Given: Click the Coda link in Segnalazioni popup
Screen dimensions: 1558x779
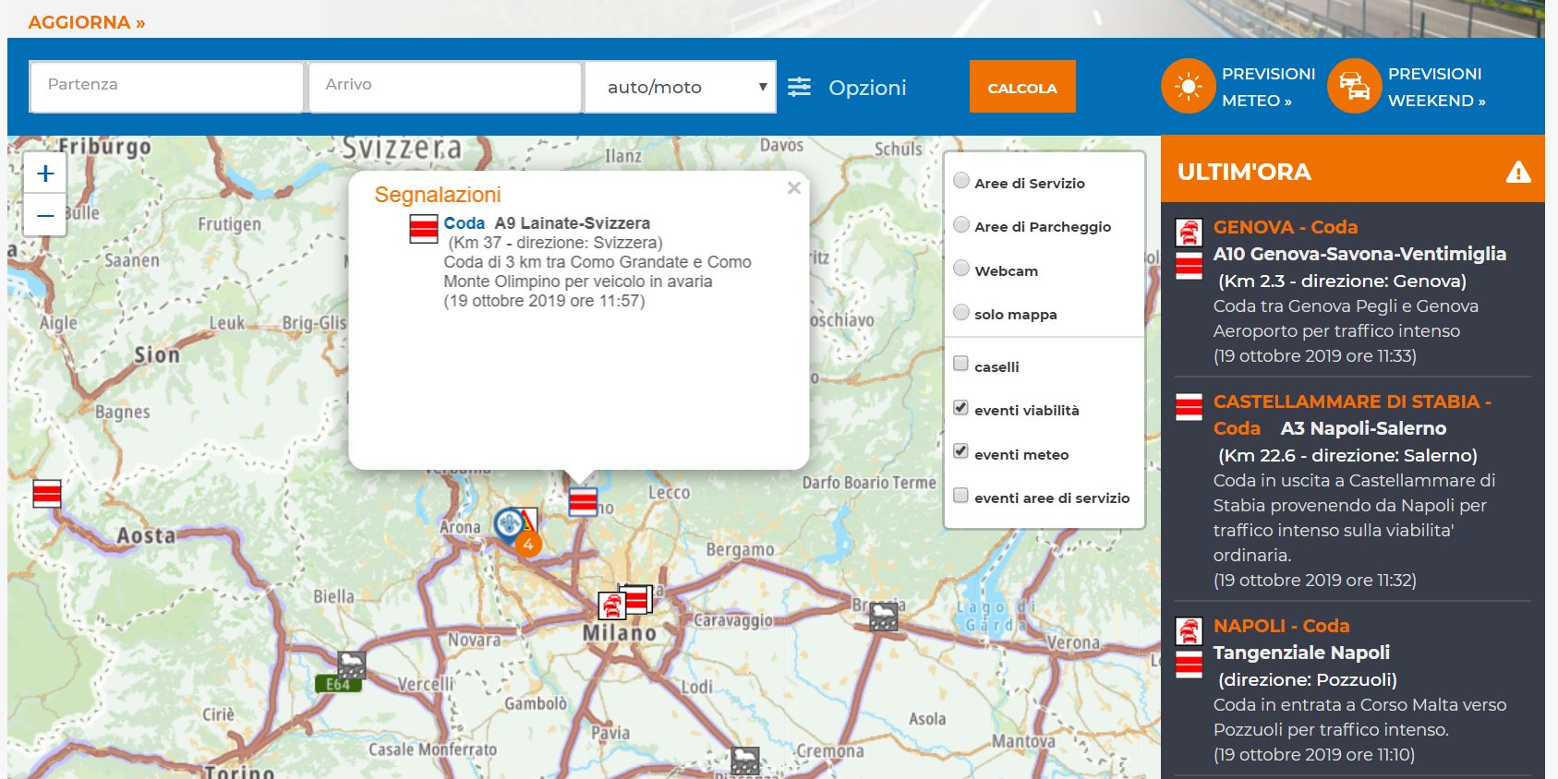Looking at the screenshot, I should [464, 223].
